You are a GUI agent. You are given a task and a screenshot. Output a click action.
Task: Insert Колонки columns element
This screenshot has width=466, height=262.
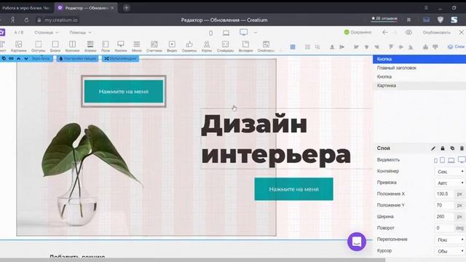tap(72, 47)
